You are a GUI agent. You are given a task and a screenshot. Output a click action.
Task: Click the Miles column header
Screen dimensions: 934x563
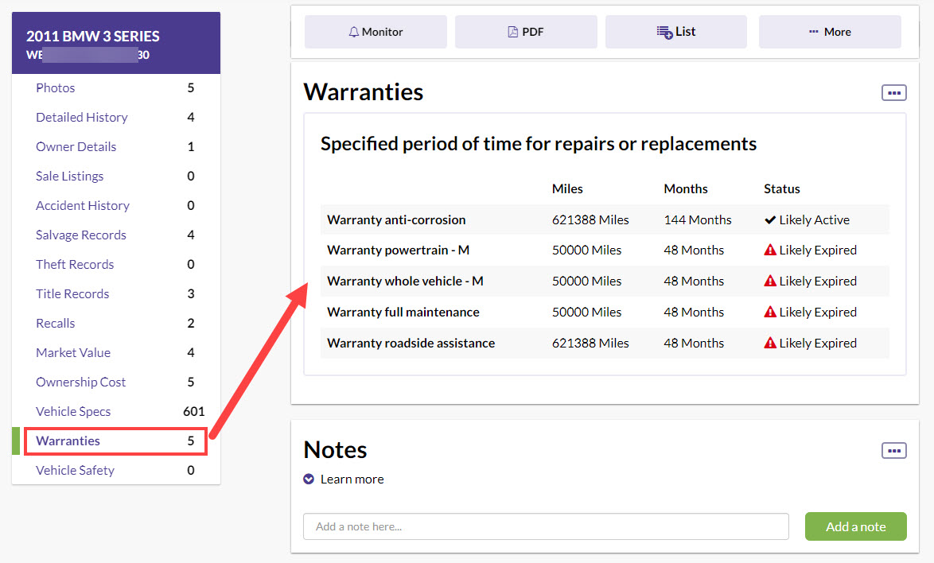pyautogui.click(x=567, y=188)
